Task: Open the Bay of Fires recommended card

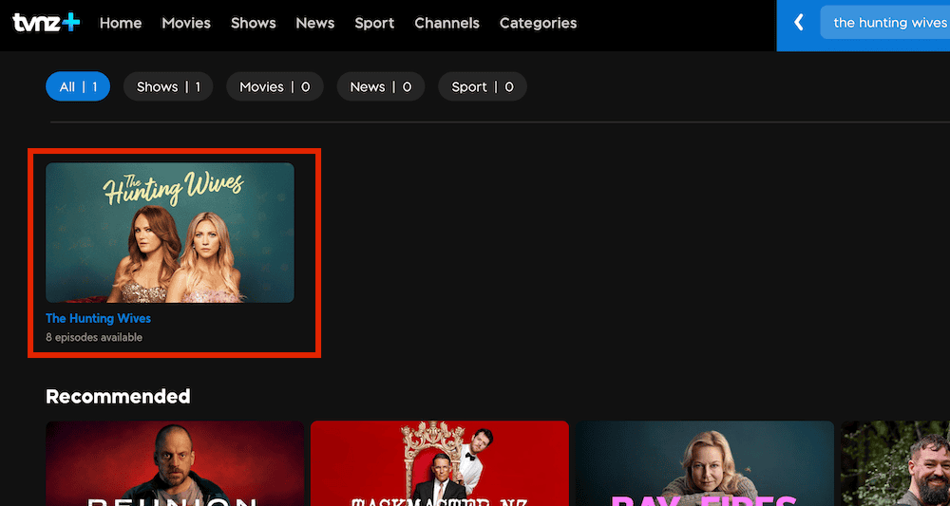Action: 705,463
